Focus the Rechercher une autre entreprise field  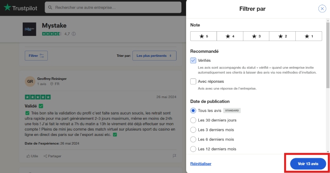click(x=113, y=7)
